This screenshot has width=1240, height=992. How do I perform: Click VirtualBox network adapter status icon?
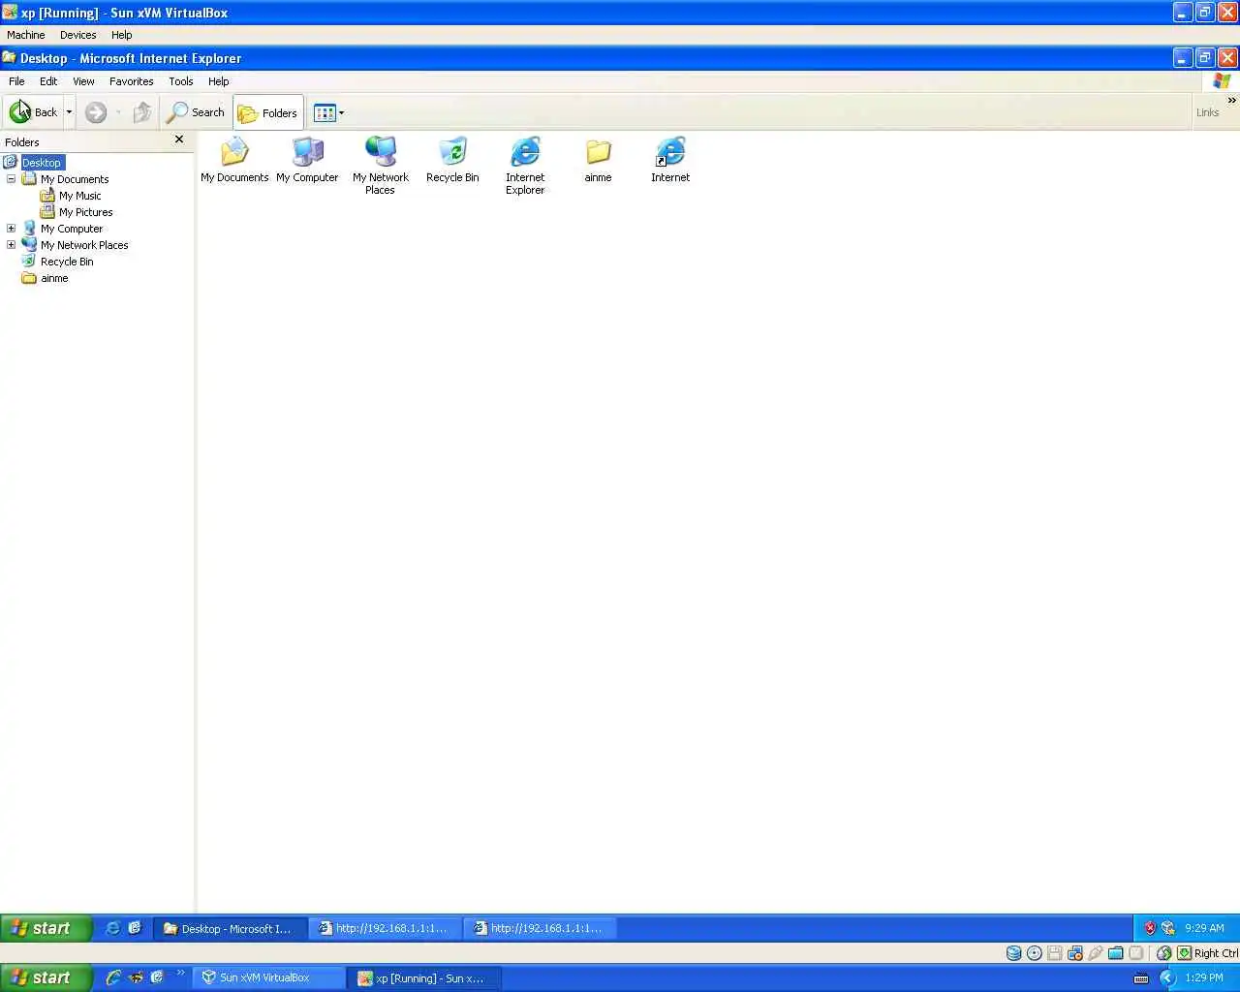1075,953
